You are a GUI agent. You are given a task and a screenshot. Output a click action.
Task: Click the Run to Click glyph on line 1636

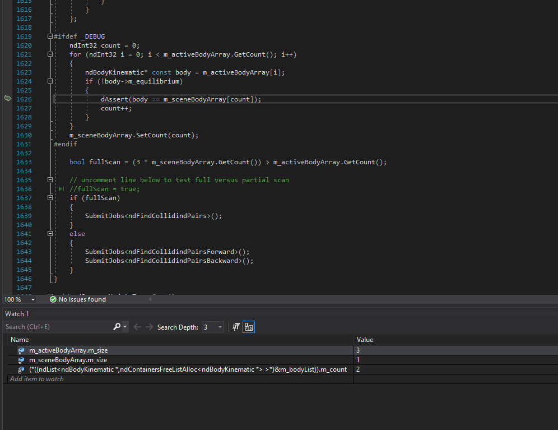(62, 189)
